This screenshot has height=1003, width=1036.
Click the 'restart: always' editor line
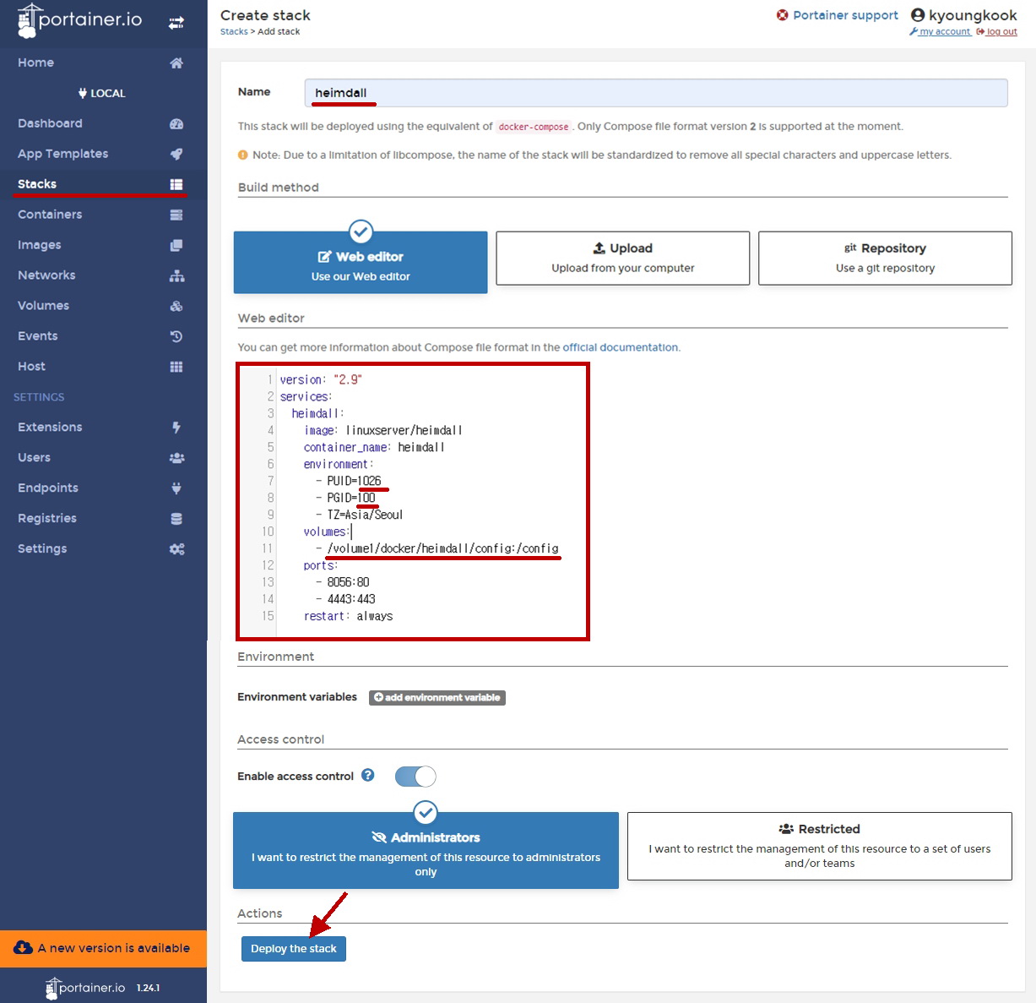(x=348, y=616)
